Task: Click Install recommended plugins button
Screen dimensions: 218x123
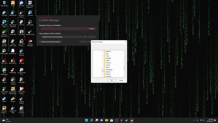Action: tap(51, 42)
